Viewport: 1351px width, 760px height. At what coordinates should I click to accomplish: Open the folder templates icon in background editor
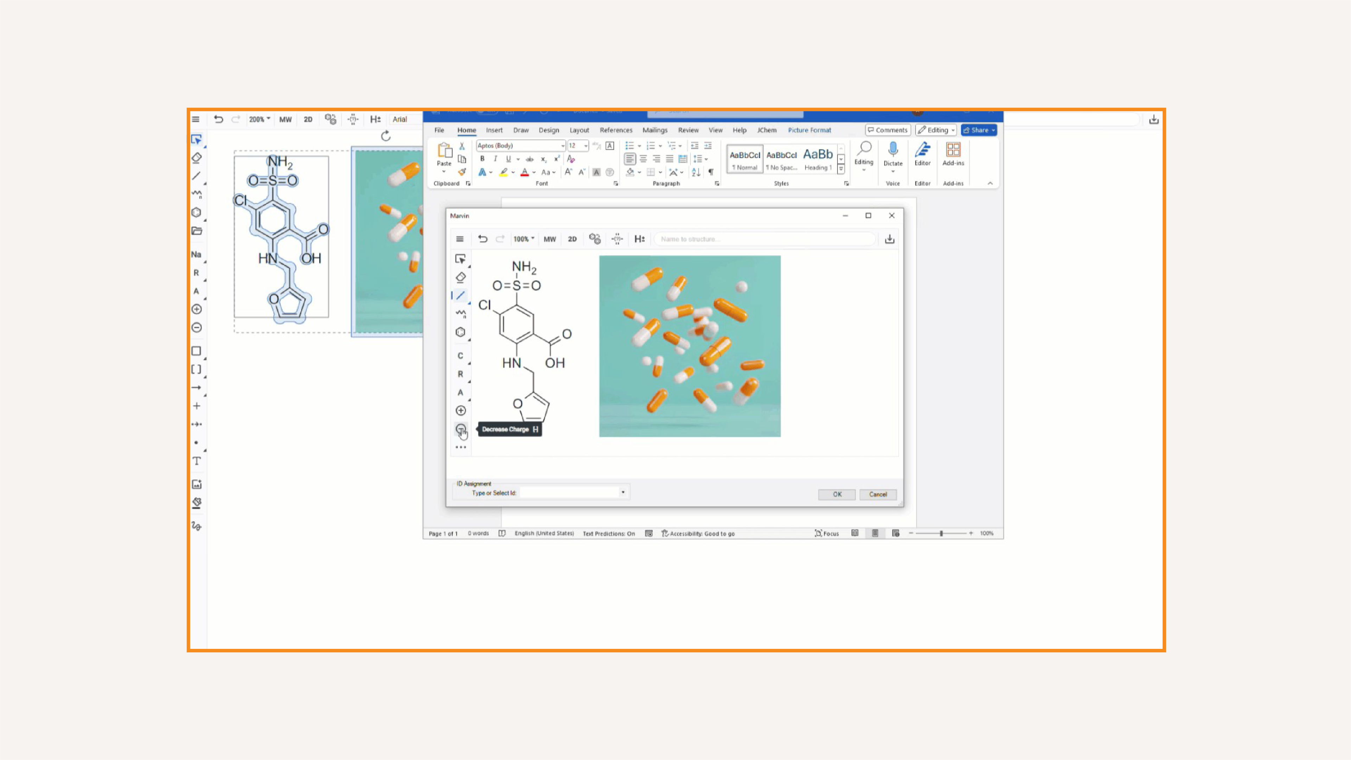(197, 231)
